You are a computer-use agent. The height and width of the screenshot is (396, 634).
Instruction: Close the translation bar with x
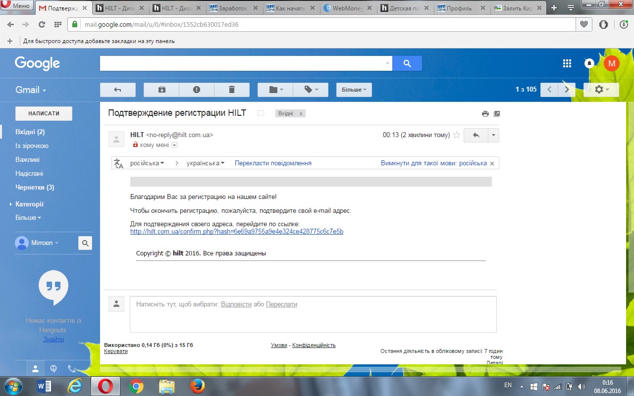pyautogui.click(x=492, y=163)
